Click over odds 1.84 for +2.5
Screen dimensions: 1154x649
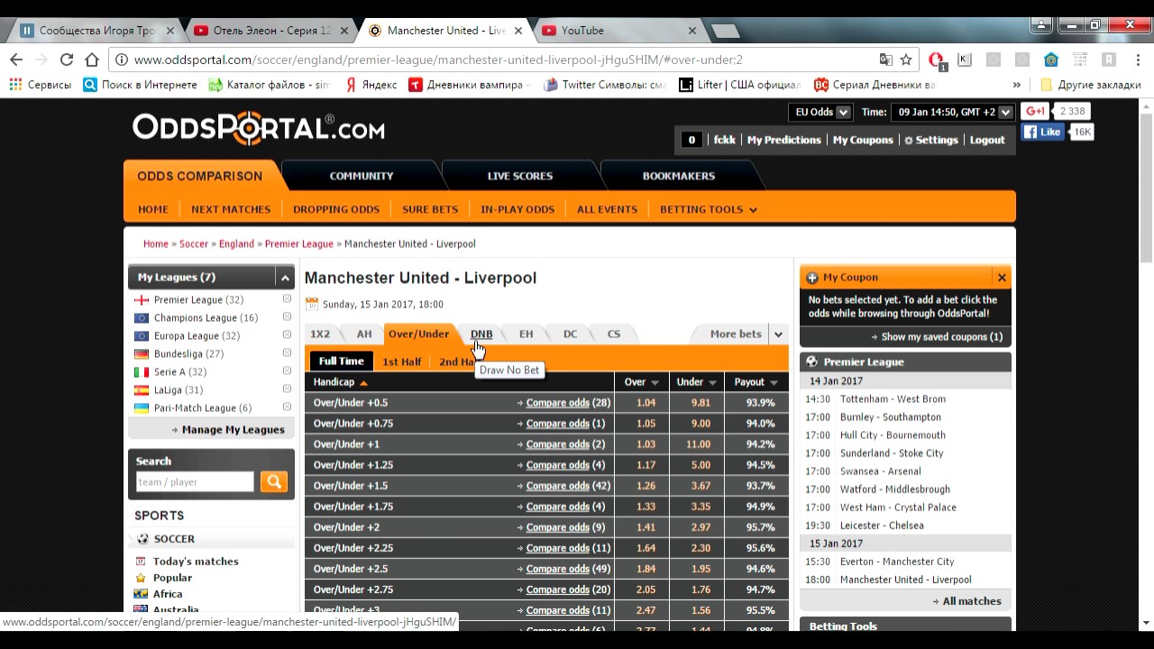coord(646,569)
